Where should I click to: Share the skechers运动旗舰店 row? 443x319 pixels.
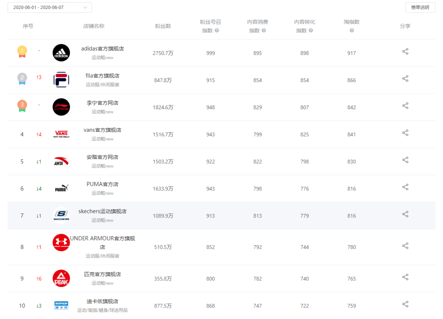pos(405,214)
